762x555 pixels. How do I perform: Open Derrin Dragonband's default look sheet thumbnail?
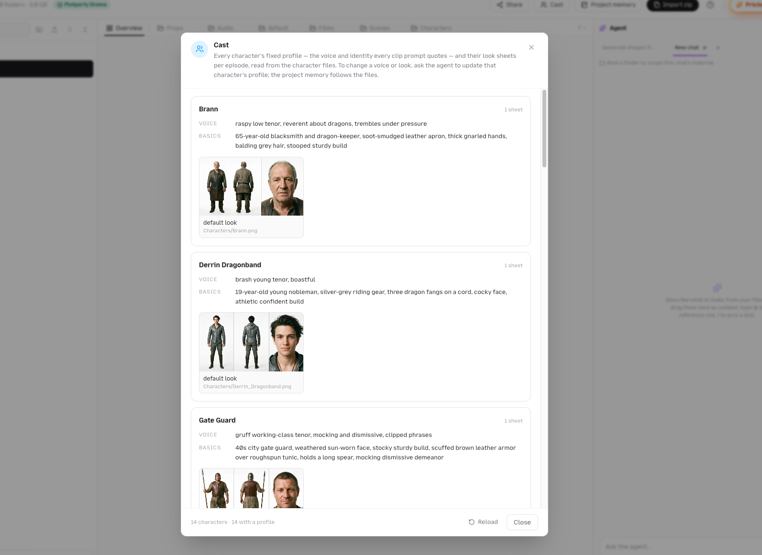(251, 342)
